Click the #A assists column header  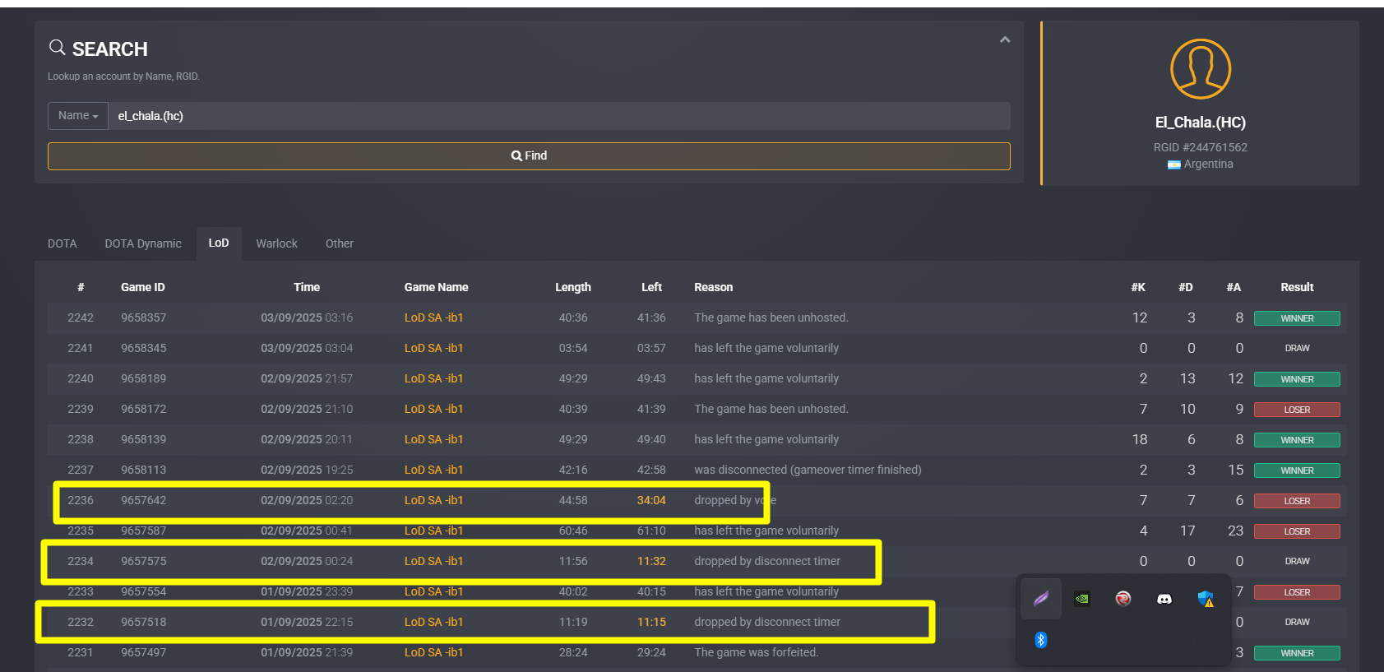pyautogui.click(x=1234, y=287)
